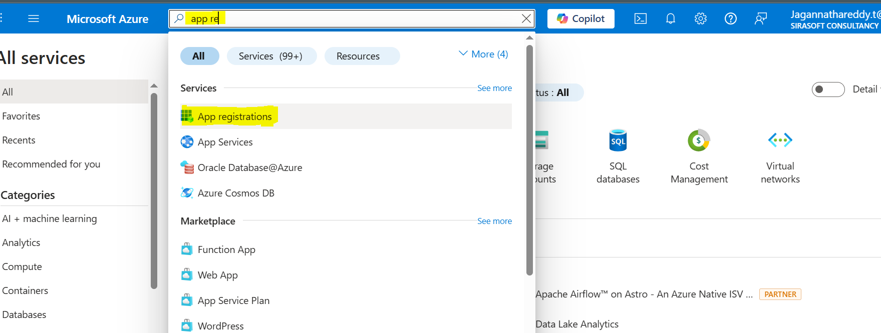Open the Compute category
This screenshot has width=881, height=333.
point(22,266)
